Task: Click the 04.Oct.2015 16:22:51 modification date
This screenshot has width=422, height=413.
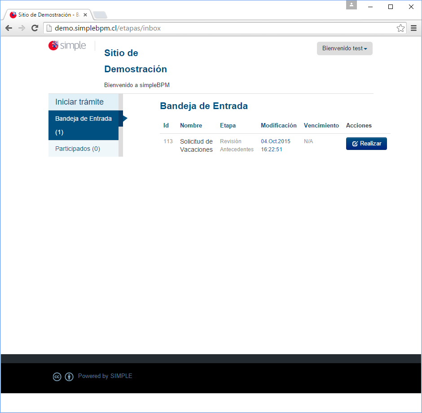Action: (x=276, y=145)
